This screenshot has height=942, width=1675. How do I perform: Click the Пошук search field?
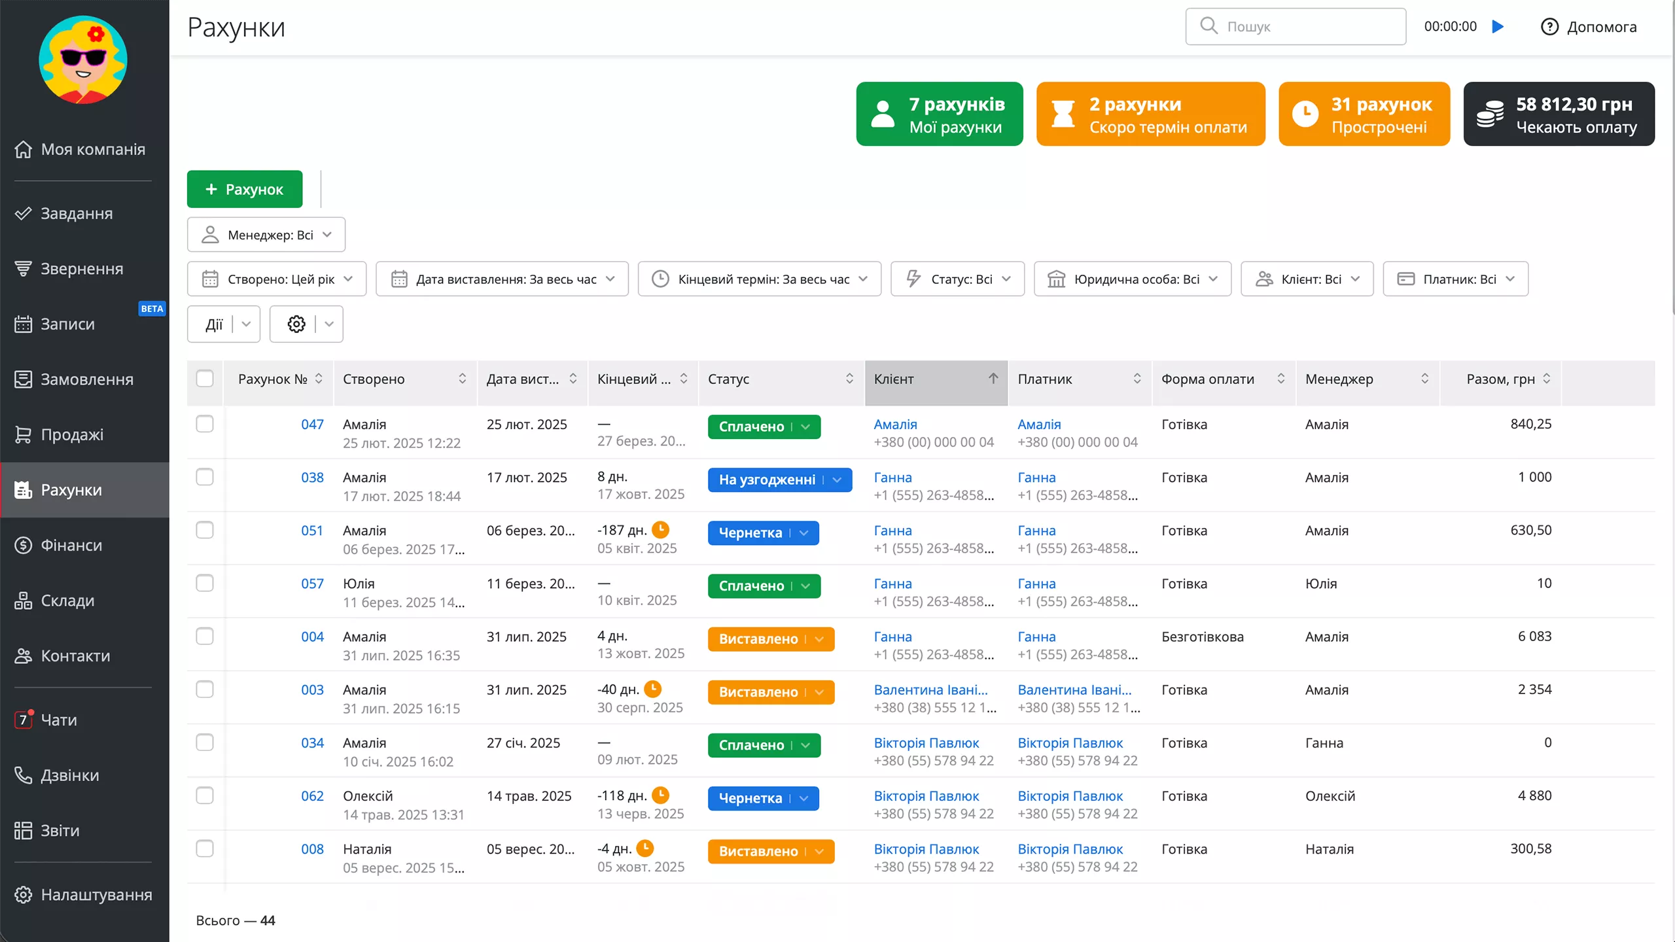coord(1296,27)
